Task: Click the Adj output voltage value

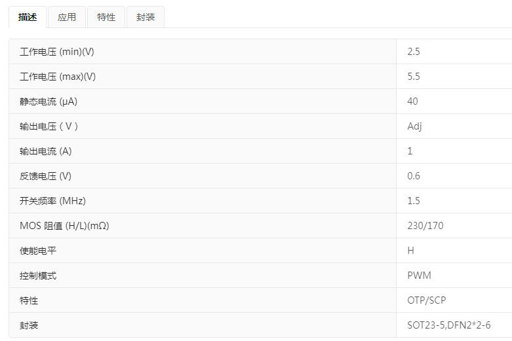Action: click(x=414, y=126)
